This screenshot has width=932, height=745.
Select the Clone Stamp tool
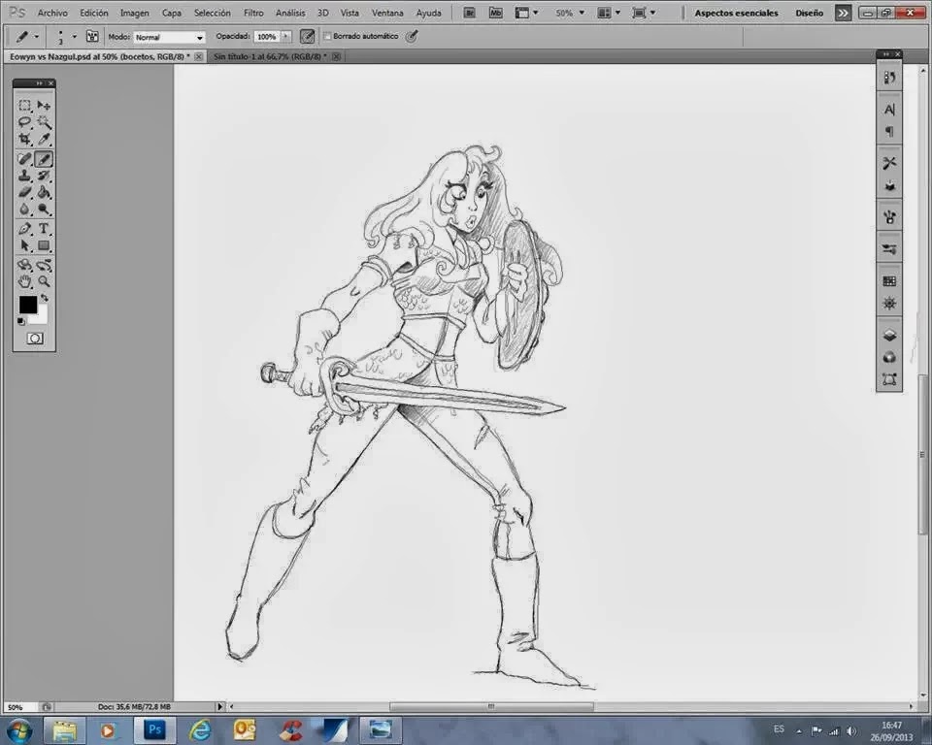(24, 176)
